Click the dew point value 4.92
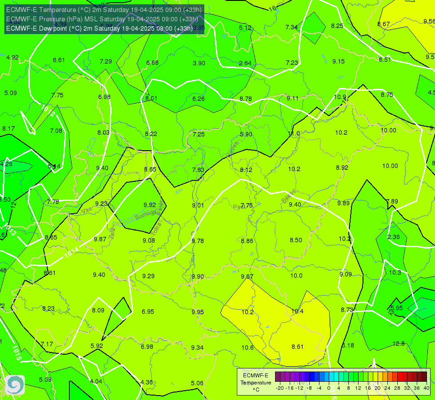The height and width of the screenshot is (400, 435). coord(12,57)
